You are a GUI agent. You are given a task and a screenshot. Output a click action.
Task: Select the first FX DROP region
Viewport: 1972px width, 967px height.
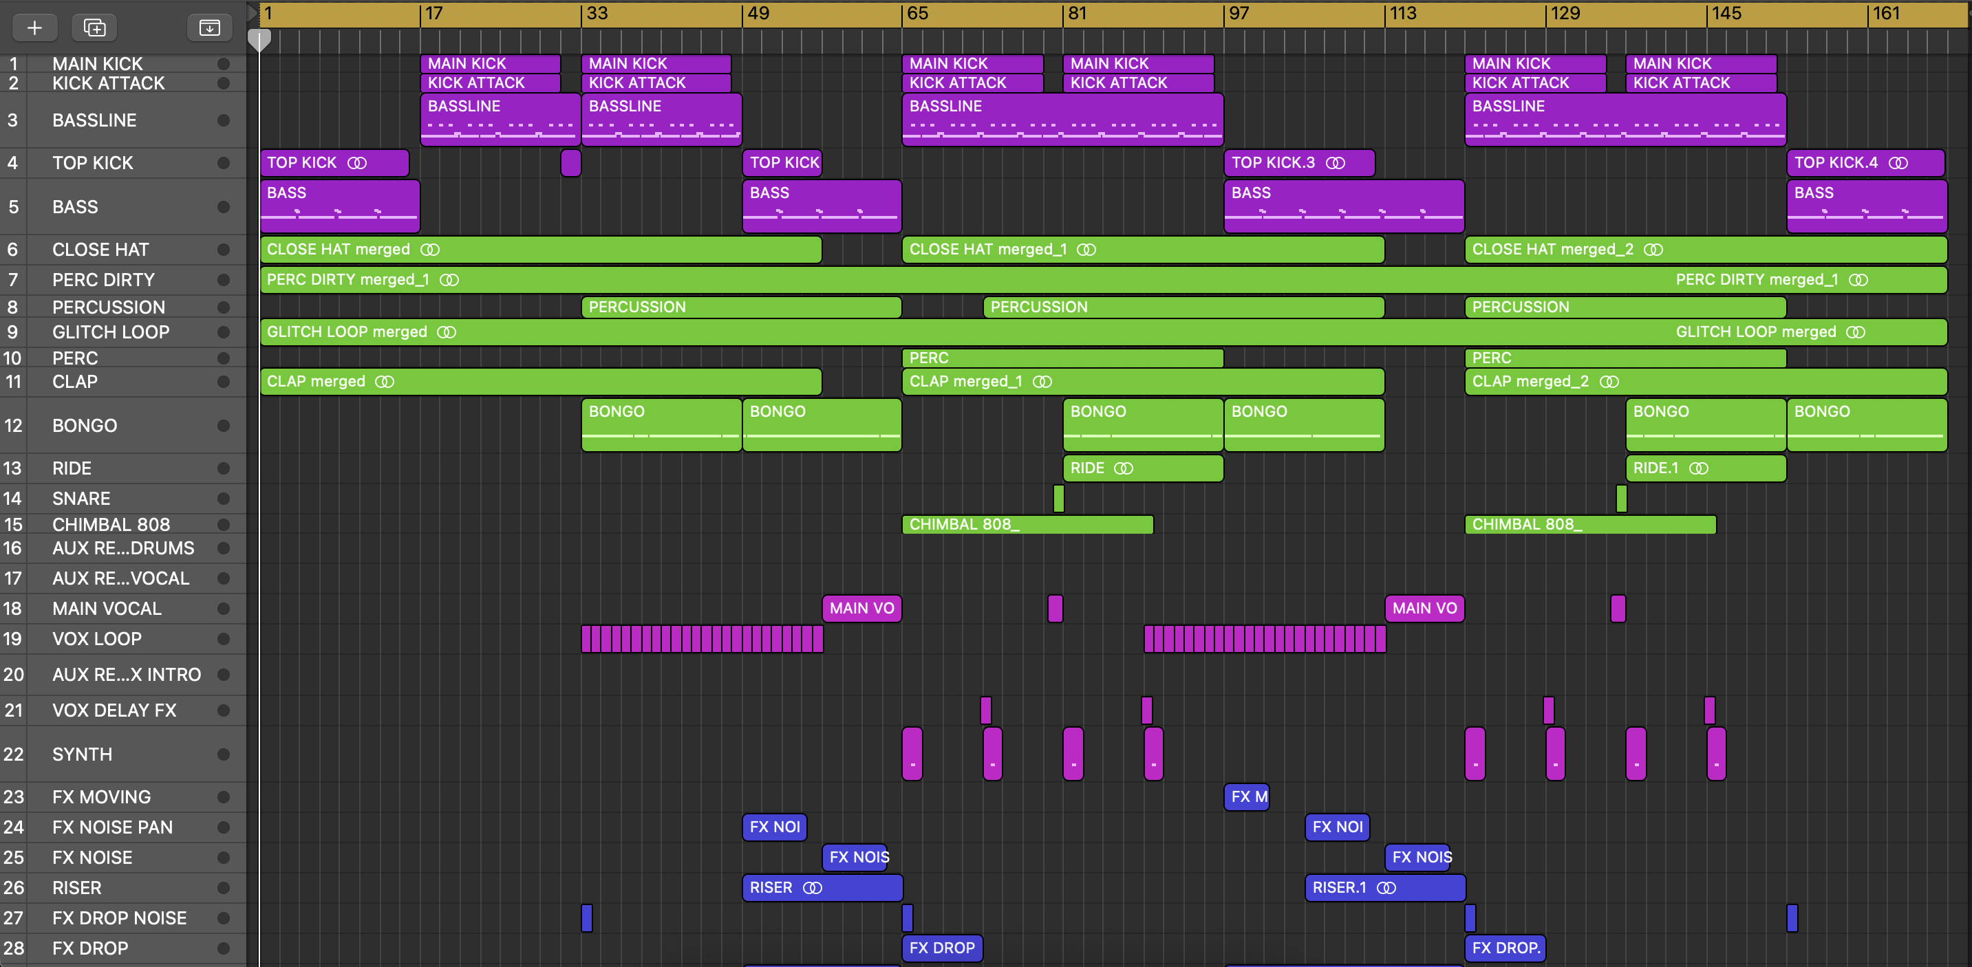click(941, 948)
